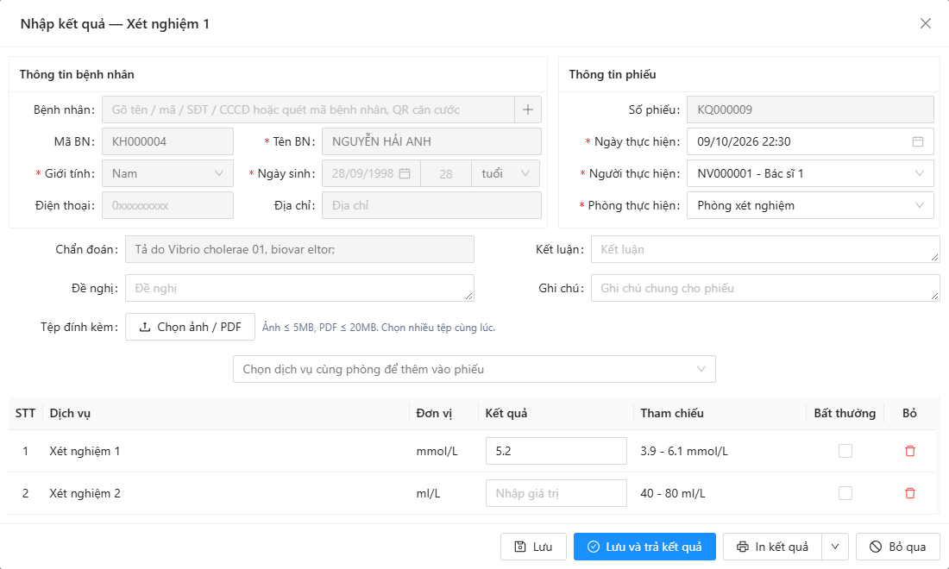The image size is (949, 569).
Task: Delete the Xét nghiệm 2 row
Action: click(x=909, y=493)
